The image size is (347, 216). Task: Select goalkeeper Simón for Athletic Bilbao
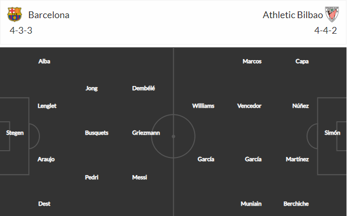(x=332, y=133)
